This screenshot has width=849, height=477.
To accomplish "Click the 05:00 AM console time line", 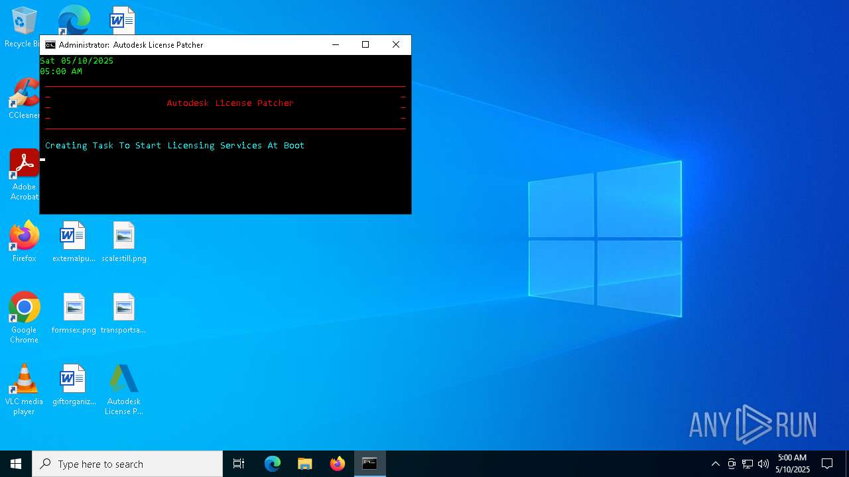I will (x=61, y=71).
